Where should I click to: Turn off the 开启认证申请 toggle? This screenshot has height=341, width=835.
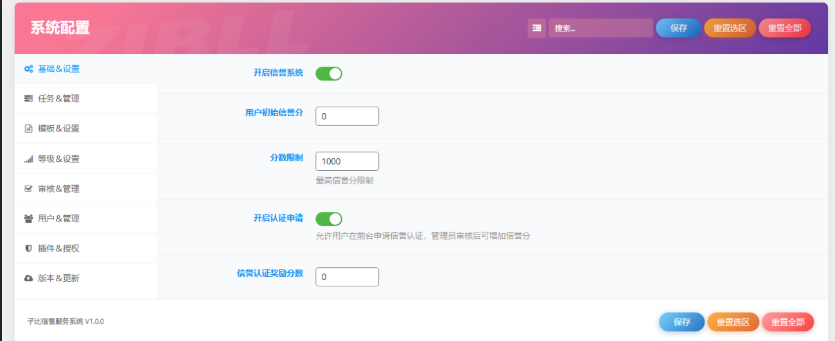328,219
